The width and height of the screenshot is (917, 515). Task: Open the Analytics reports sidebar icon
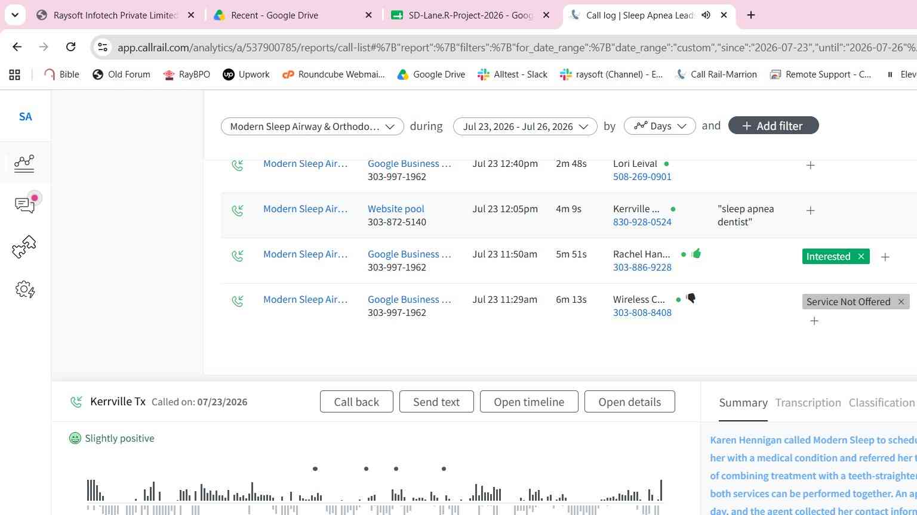(x=24, y=163)
